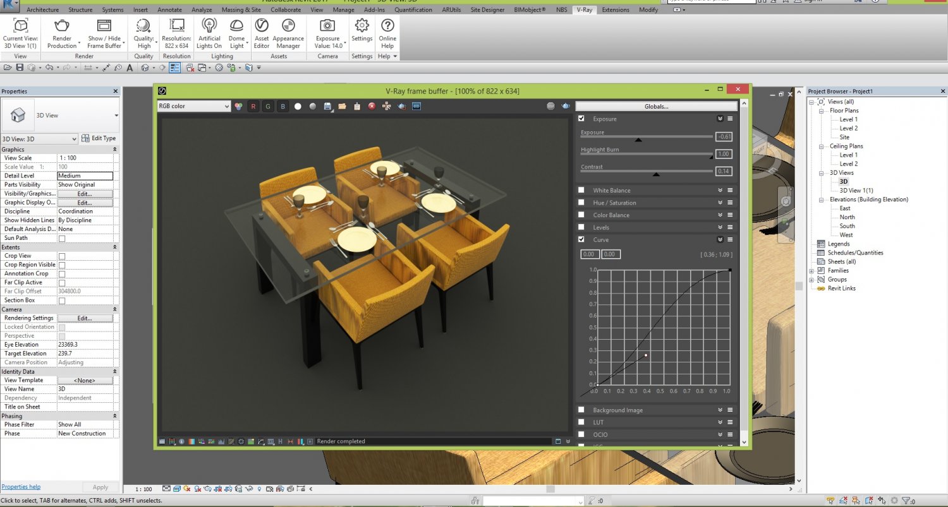Open the Manage tab
Viewport: 948px width, 507px height.
tap(343, 9)
